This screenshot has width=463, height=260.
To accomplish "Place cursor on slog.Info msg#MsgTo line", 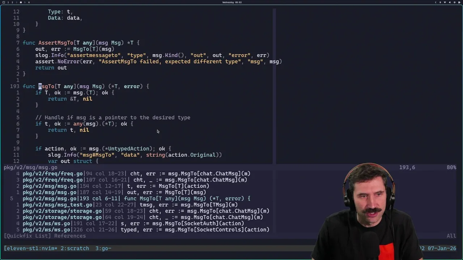I will 135,155.
